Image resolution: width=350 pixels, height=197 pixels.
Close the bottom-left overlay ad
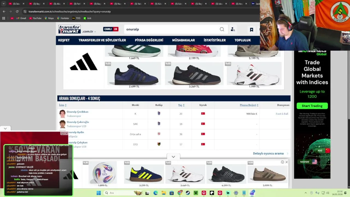click(x=66, y=134)
